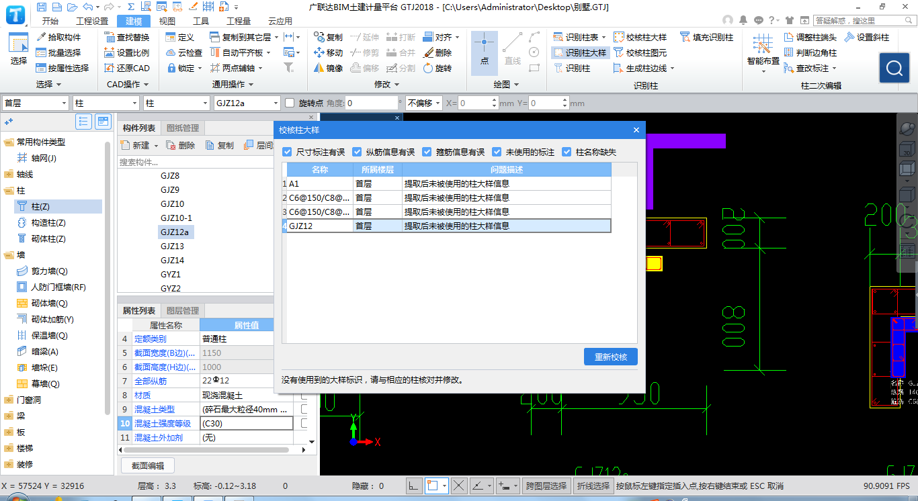Image resolution: width=918 pixels, height=501 pixels.
Task: Select the 移动 move tool
Action: tap(328, 52)
